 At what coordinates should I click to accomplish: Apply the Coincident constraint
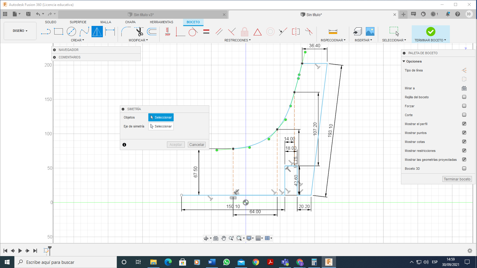tap(180, 32)
